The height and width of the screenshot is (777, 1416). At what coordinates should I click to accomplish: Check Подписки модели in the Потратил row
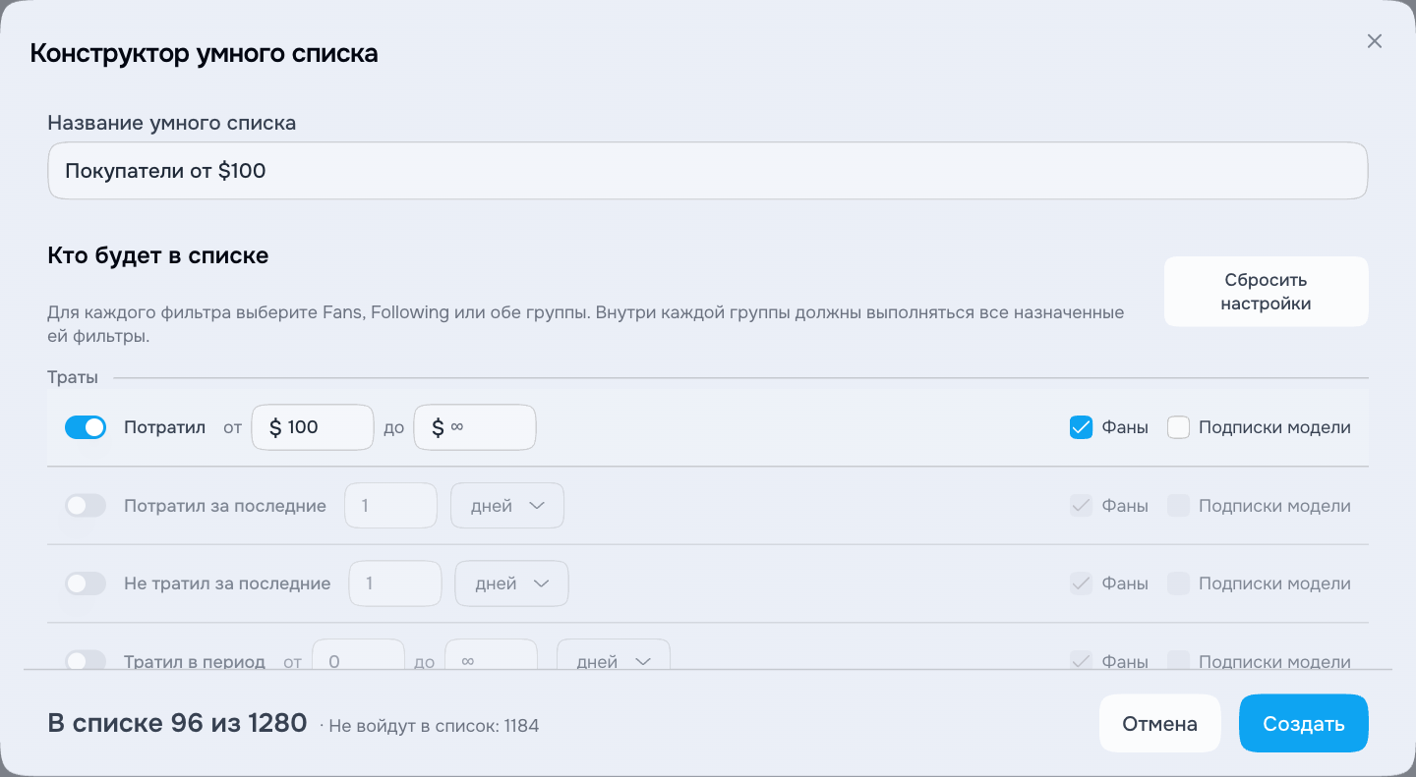point(1178,427)
